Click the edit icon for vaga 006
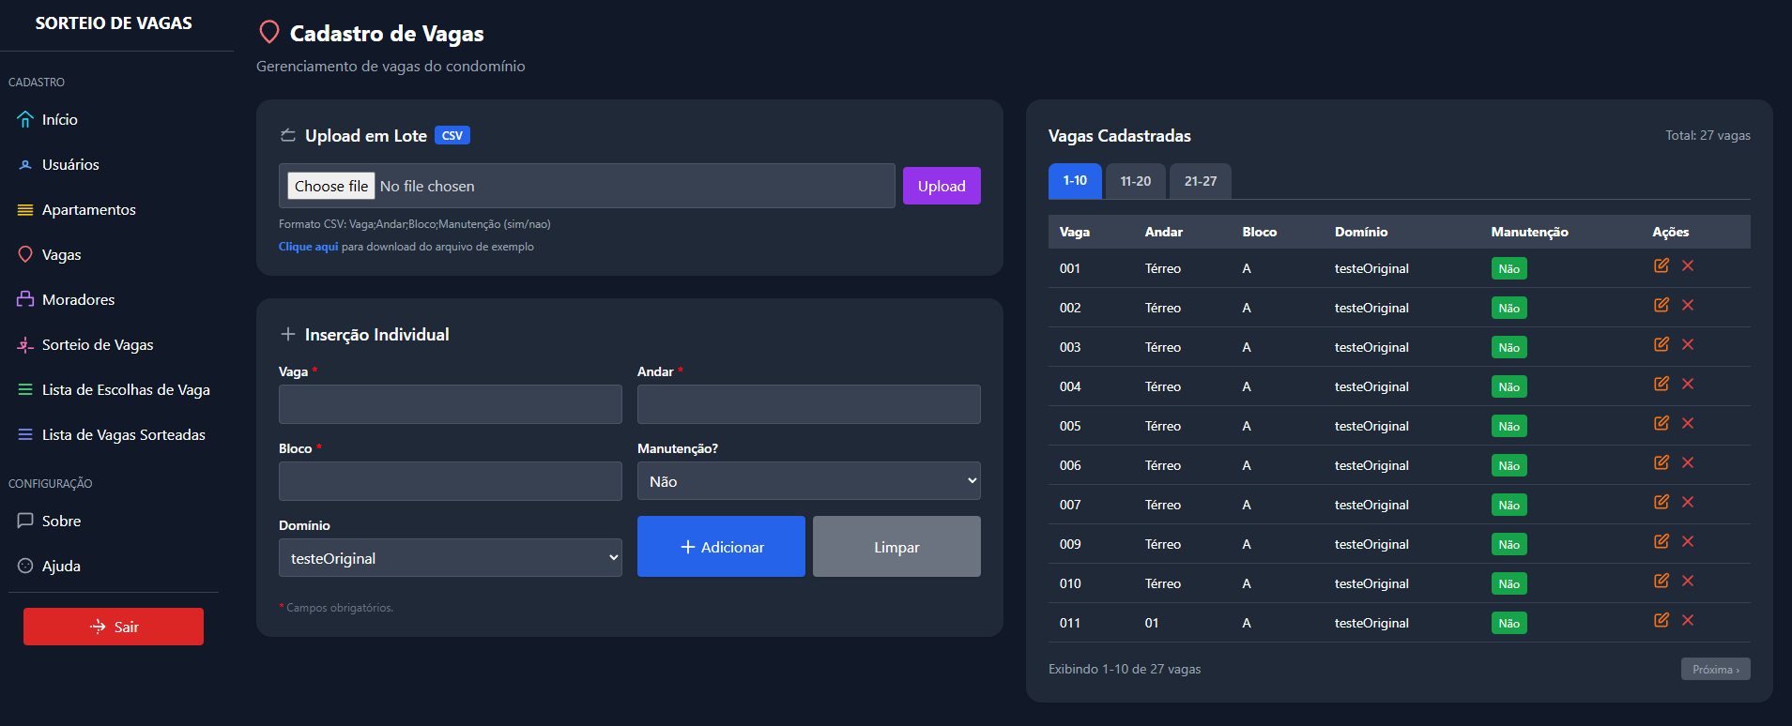Screen dimensions: 1792x726 coord(1661,463)
